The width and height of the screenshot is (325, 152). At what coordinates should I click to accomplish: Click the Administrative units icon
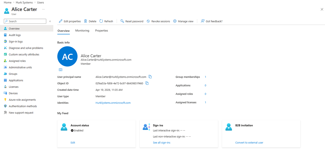pos(6,67)
